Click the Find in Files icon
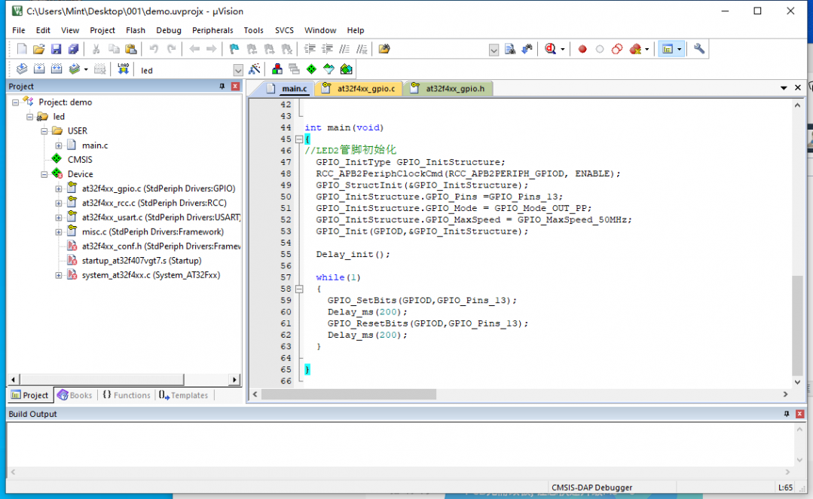813x499 pixels. pyautogui.click(x=384, y=49)
